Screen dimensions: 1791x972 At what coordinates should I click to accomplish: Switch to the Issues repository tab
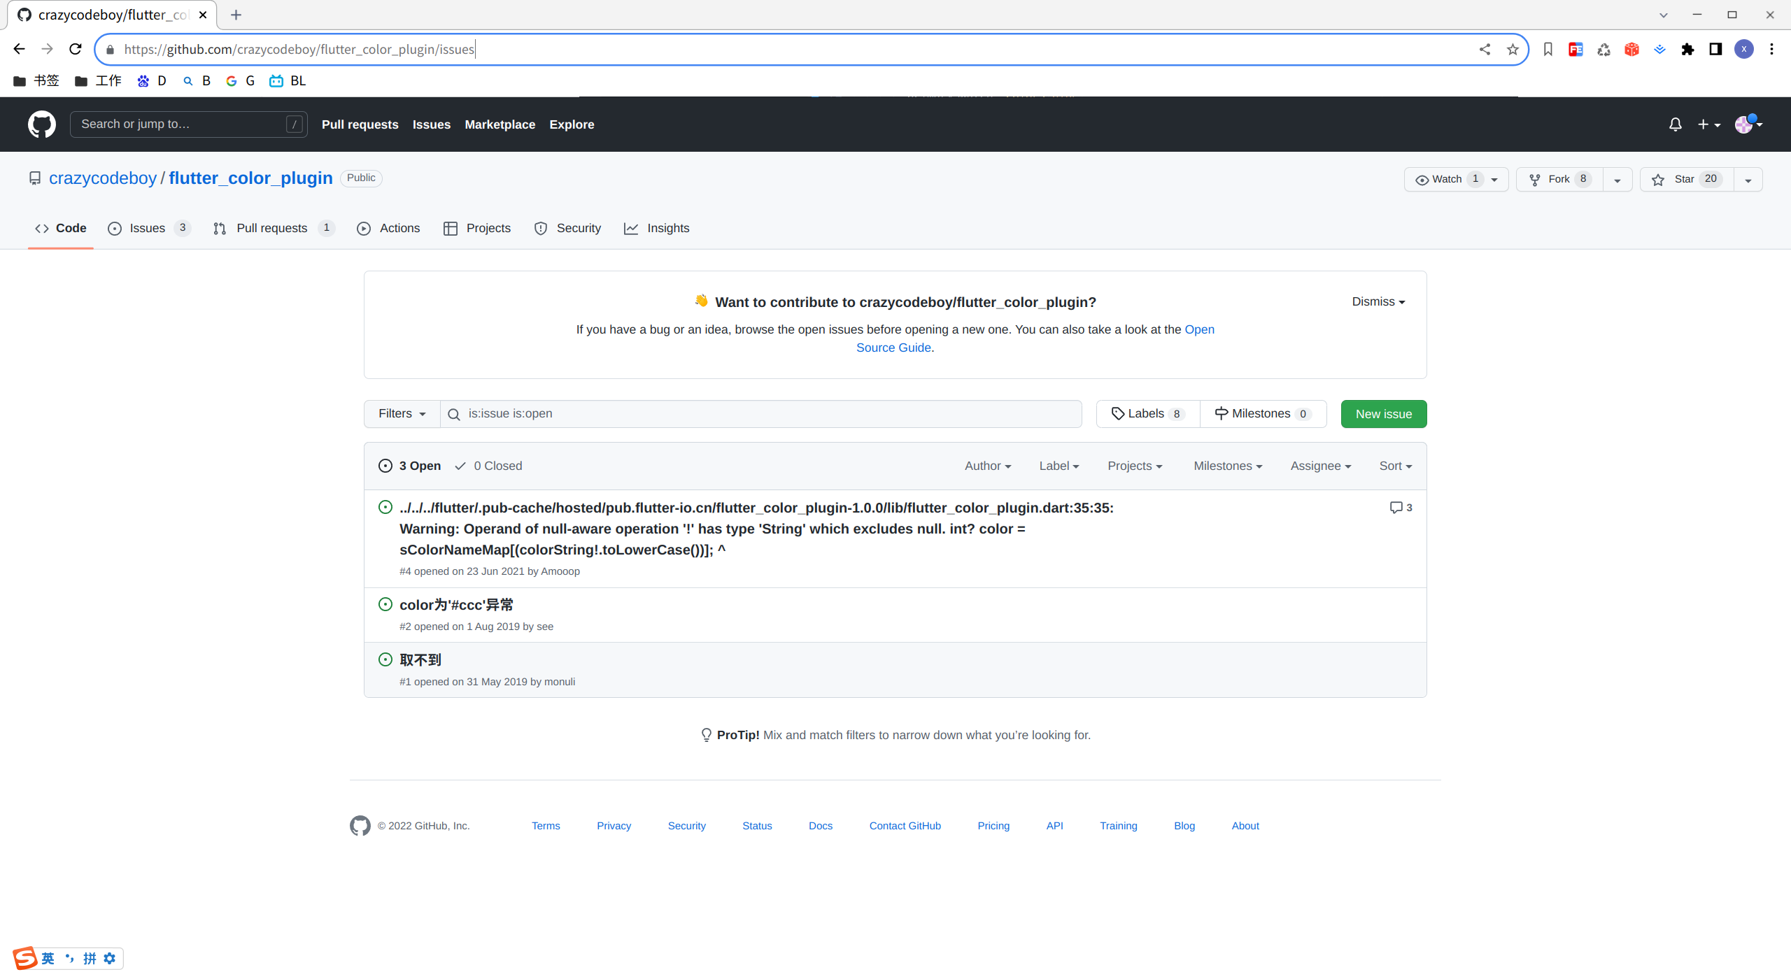point(149,228)
